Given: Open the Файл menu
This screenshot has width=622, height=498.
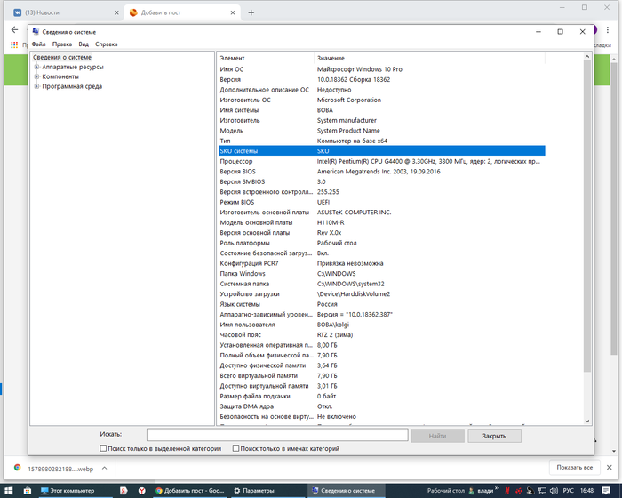Looking at the screenshot, I should coord(38,44).
